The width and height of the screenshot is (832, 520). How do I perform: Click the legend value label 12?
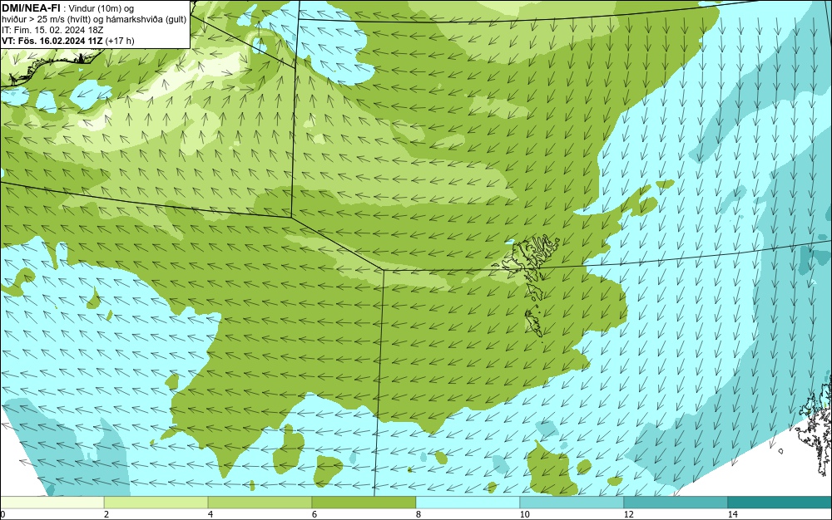[x=629, y=514]
